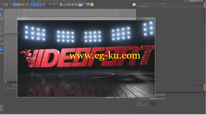206x115 pixels.
Task: Open the Character menu
Action: (63, 1)
